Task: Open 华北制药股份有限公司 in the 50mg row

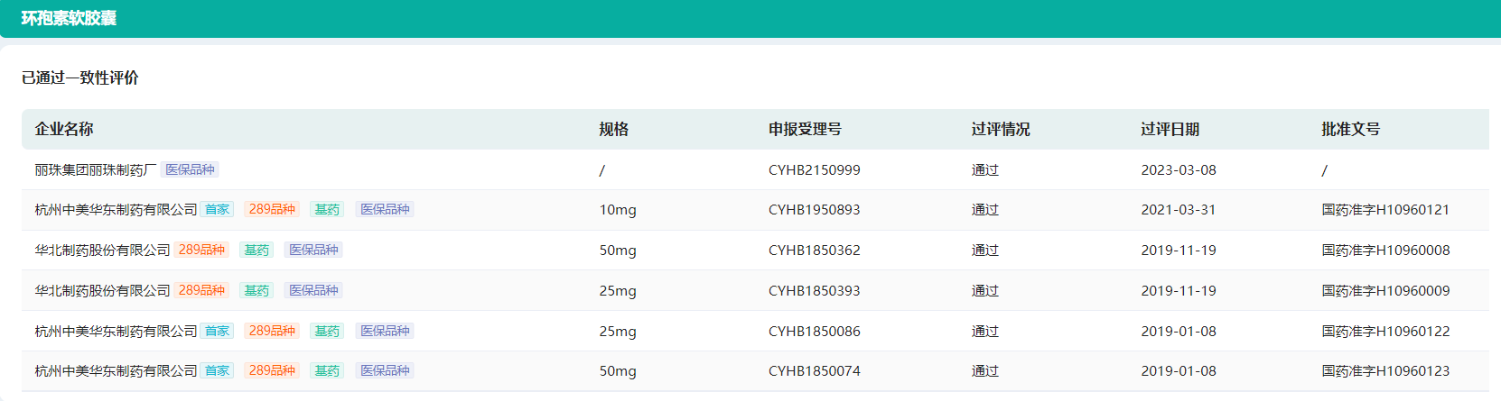Action: pos(102,250)
